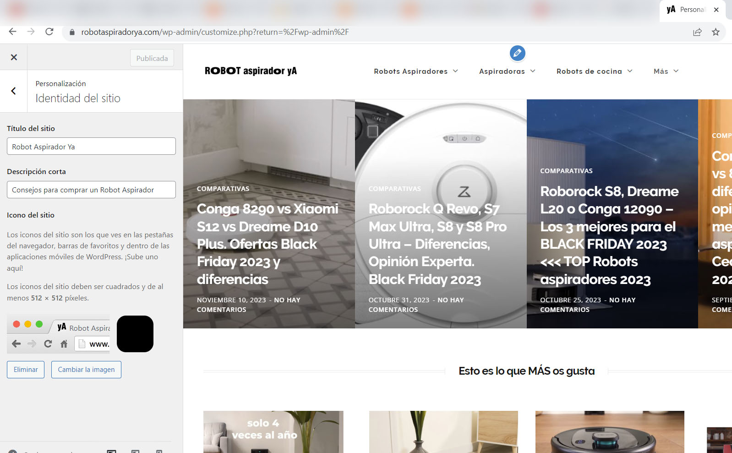The height and width of the screenshot is (453, 732).
Task: Click the Publicada button
Action: coord(152,58)
